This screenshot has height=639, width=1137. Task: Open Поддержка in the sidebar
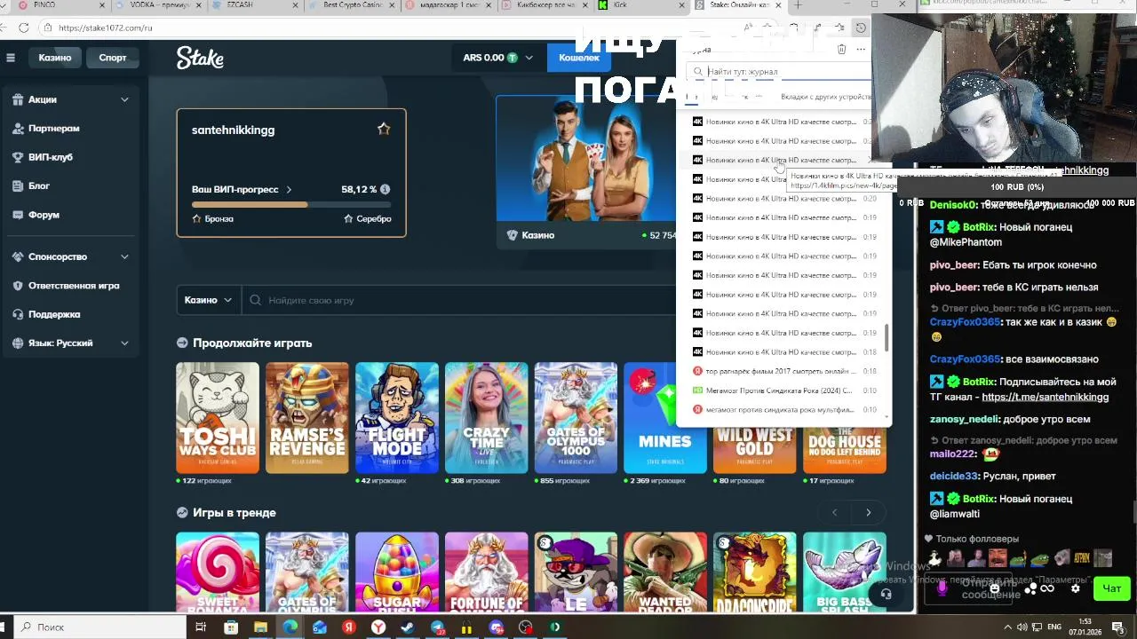pyautogui.click(x=53, y=314)
